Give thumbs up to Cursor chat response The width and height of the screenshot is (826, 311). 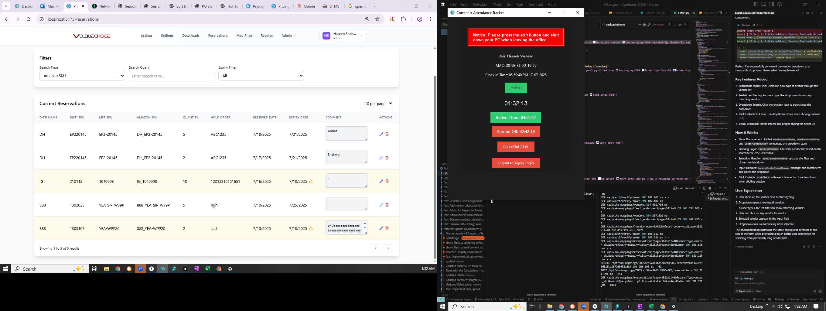click(804, 247)
